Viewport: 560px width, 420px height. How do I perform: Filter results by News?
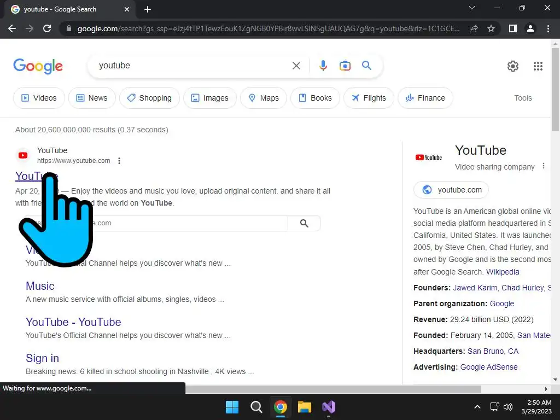(x=92, y=98)
